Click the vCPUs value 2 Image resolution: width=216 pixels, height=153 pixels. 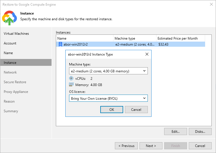tap(91, 78)
